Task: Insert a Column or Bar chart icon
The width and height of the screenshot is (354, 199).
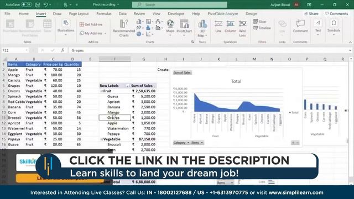Action: click(139, 22)
